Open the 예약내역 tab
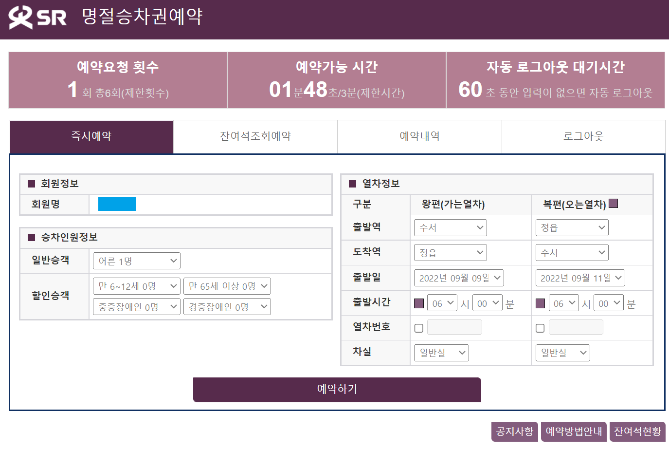Screen dimensions: 669x450 (x=419, y=136)
